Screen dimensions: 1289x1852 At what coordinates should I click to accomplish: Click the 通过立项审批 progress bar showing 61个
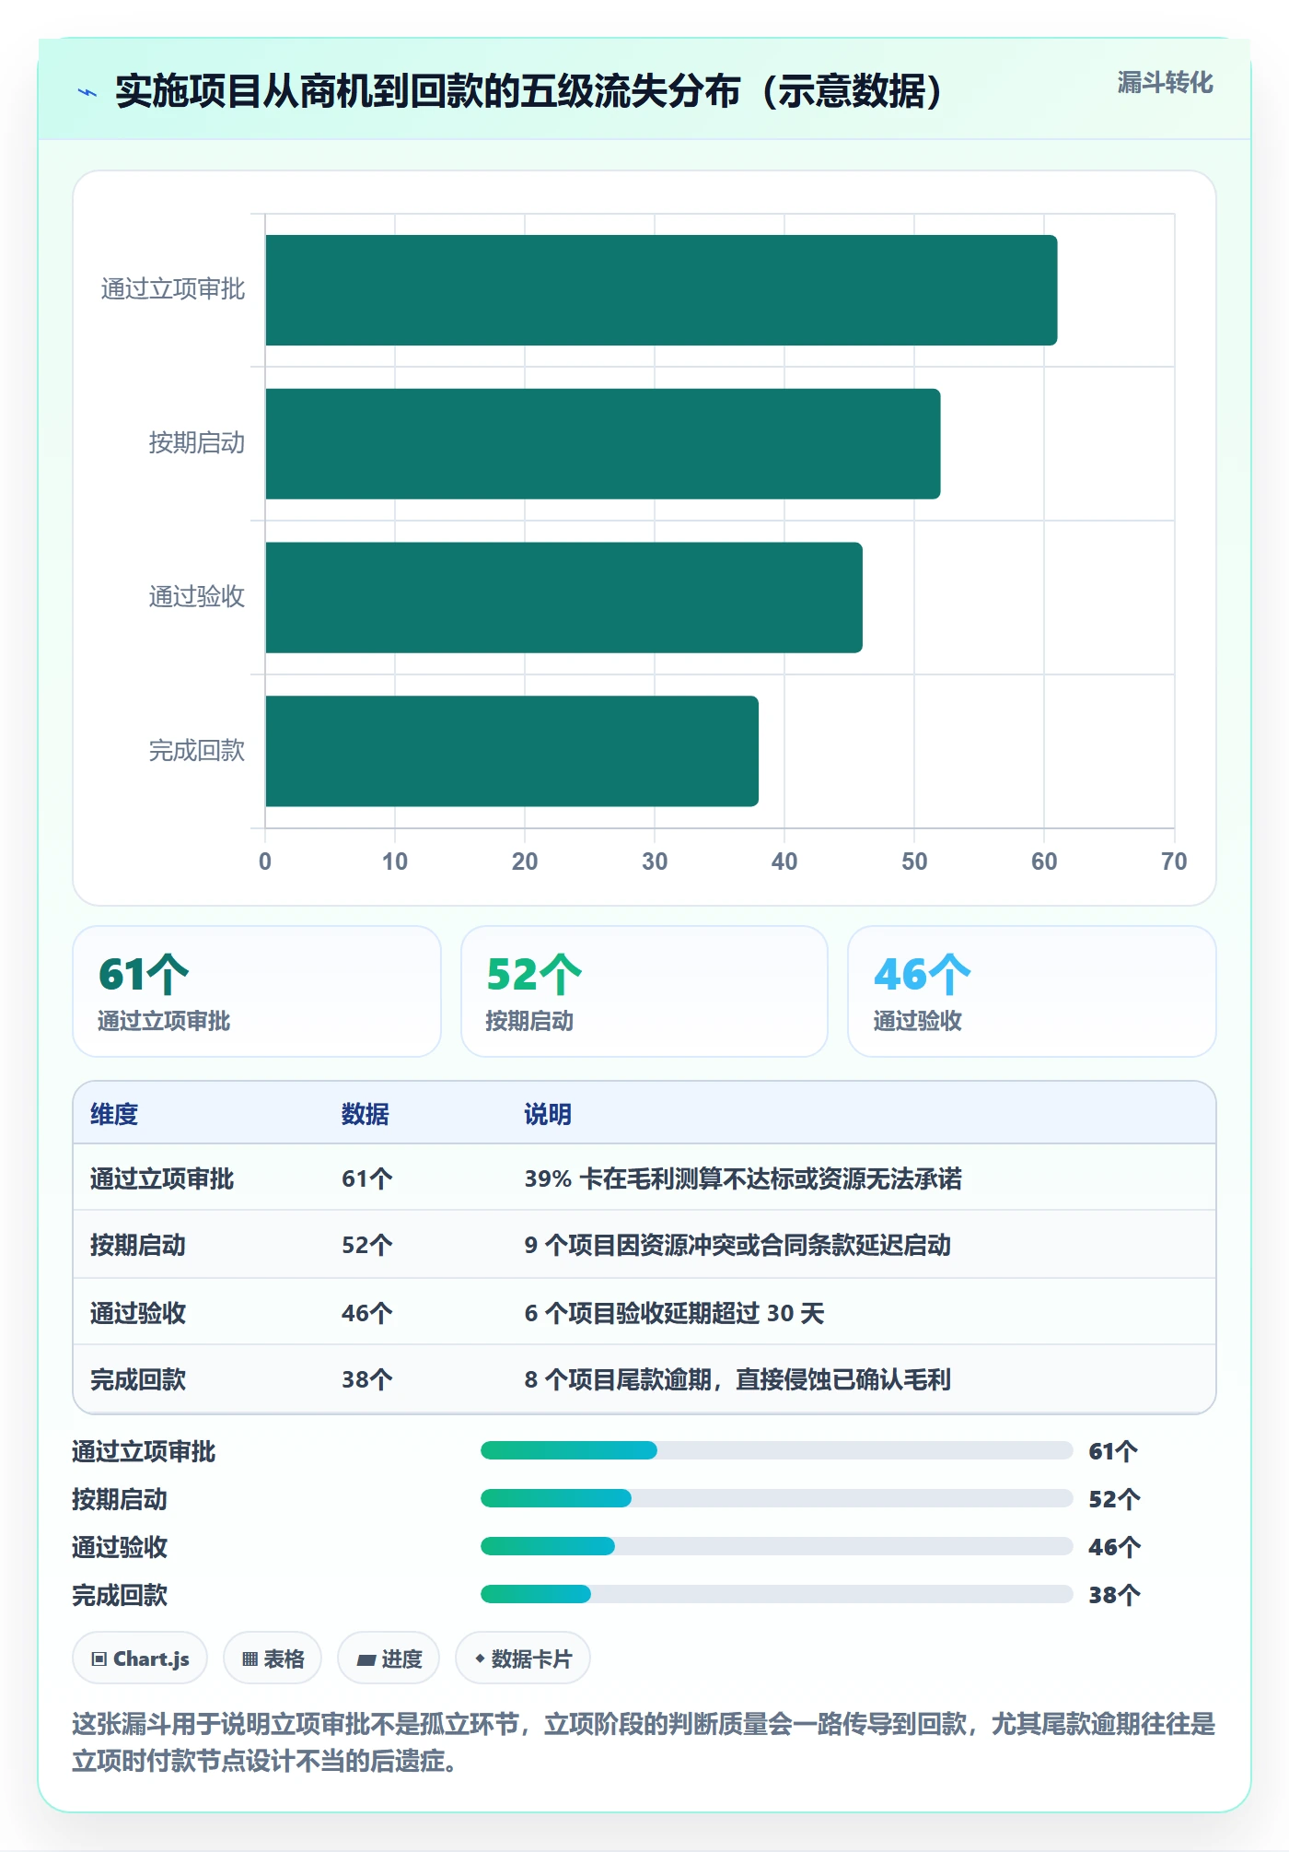pos(776,1450)
